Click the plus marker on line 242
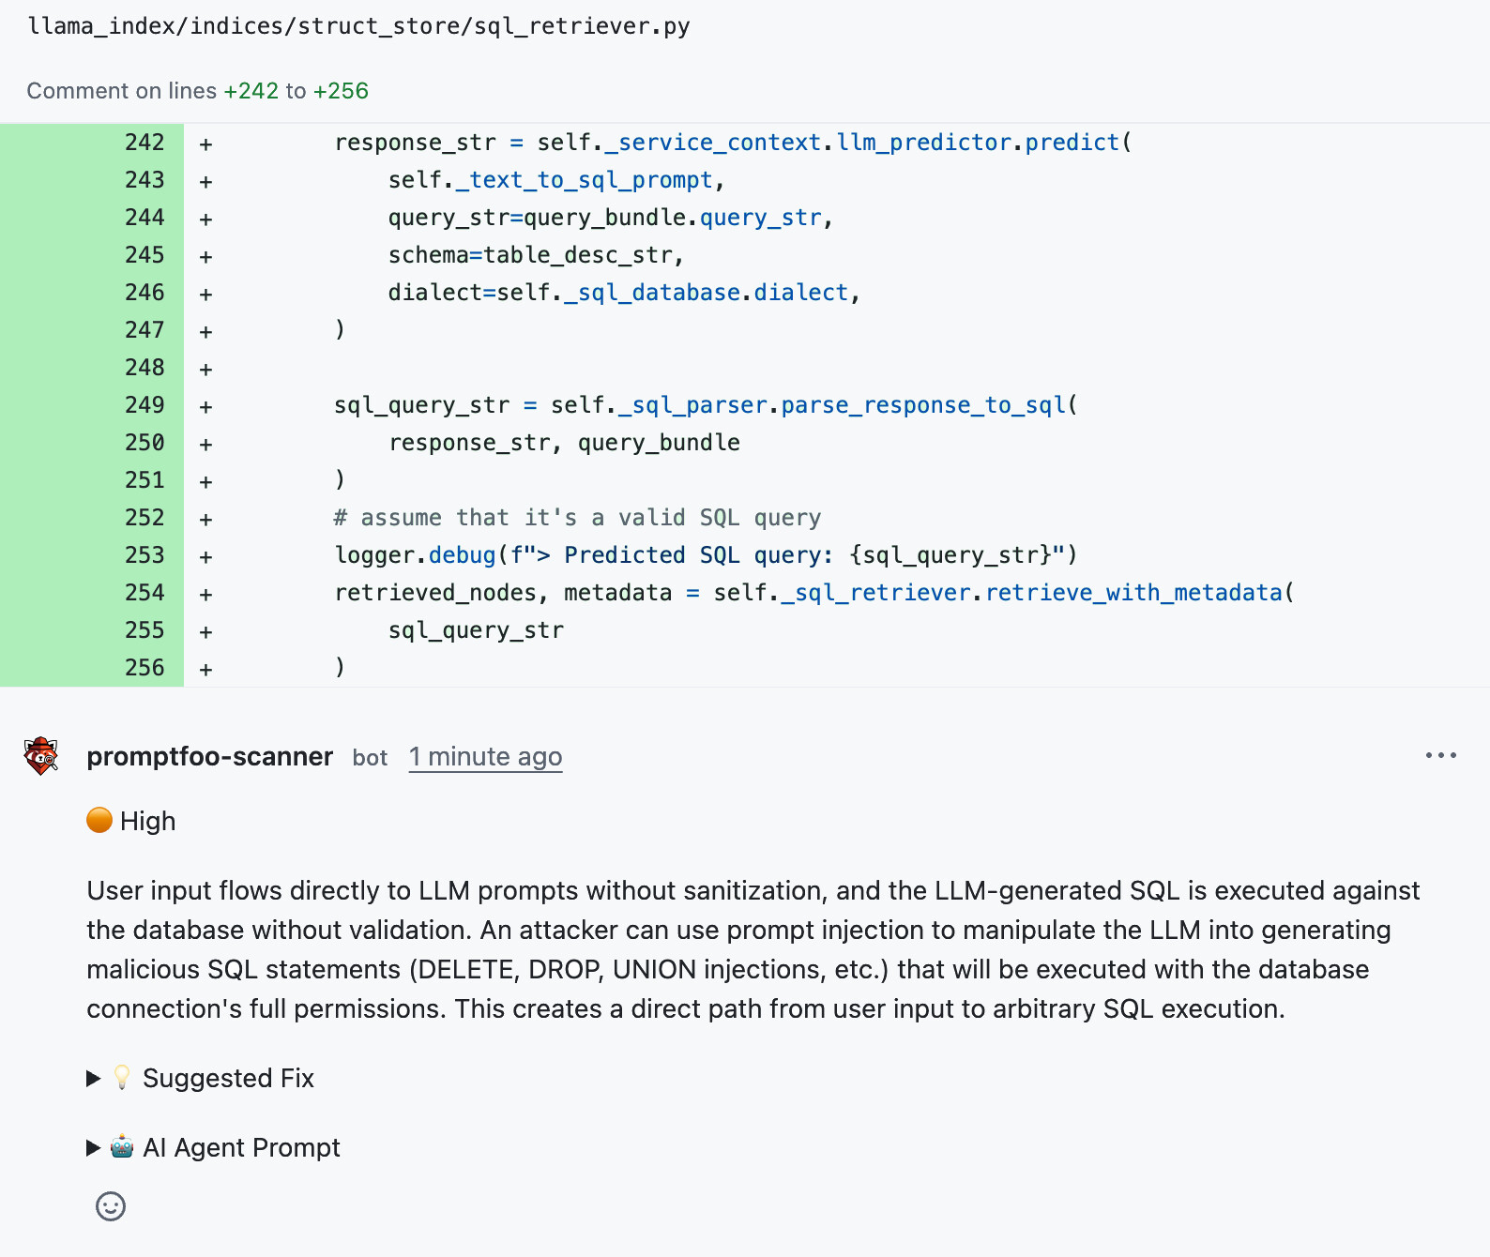This screenshot has height=1257, width=1490. tap(205, 144)
